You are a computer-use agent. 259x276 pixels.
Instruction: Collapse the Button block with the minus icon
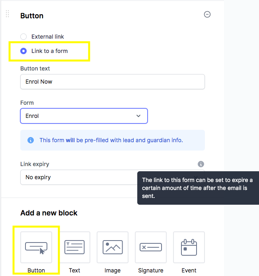pyautogui.click(x=207, y=14)
